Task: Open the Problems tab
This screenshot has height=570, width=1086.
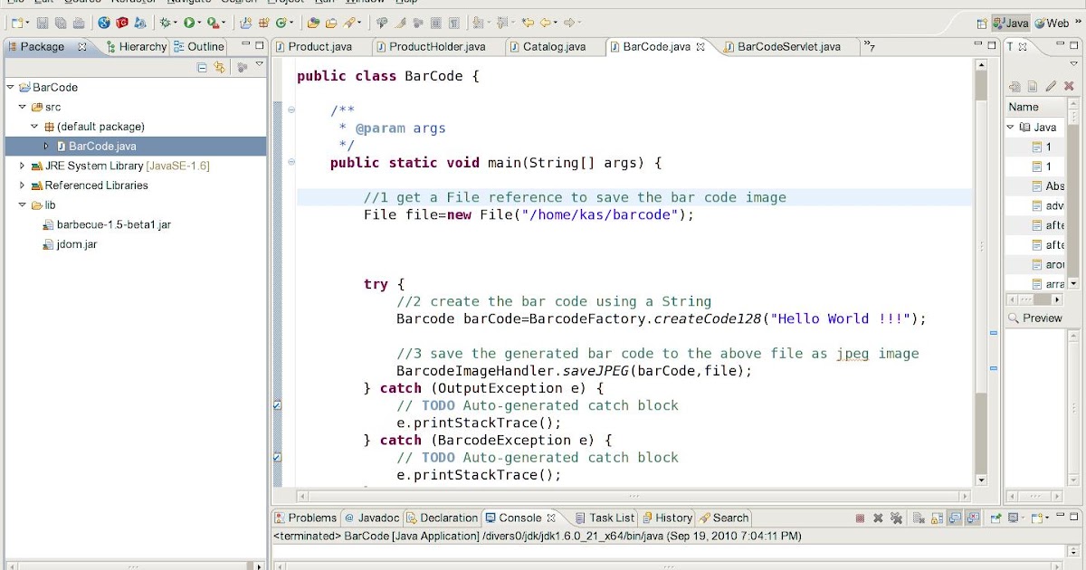Action: pyautogui.click(x=305, y=518)
